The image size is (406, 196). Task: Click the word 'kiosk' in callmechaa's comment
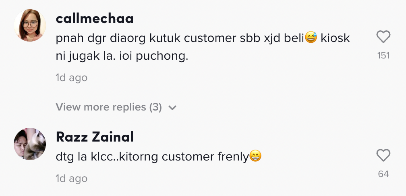pyautogui.click(x=335, y=38)
